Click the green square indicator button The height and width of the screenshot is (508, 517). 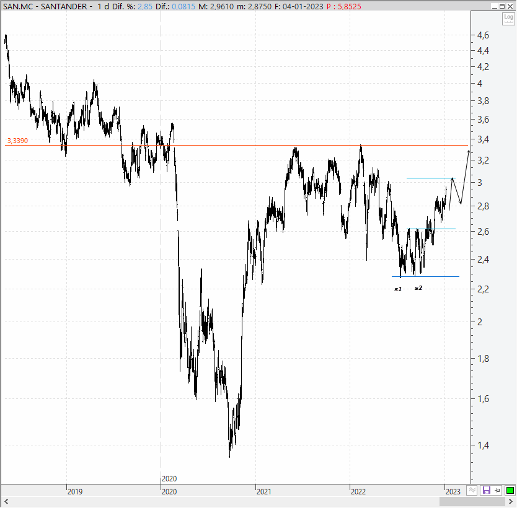[510, 490]
